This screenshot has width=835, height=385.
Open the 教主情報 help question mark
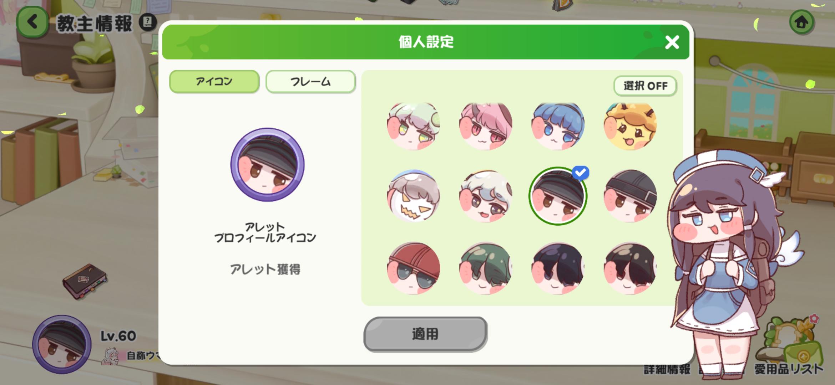[147, 22]
